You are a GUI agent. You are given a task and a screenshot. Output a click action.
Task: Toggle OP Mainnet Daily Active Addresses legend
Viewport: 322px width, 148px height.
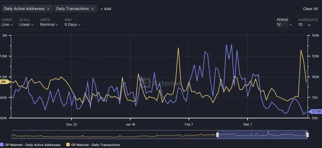pyautogui.click(x=31, y=145)
